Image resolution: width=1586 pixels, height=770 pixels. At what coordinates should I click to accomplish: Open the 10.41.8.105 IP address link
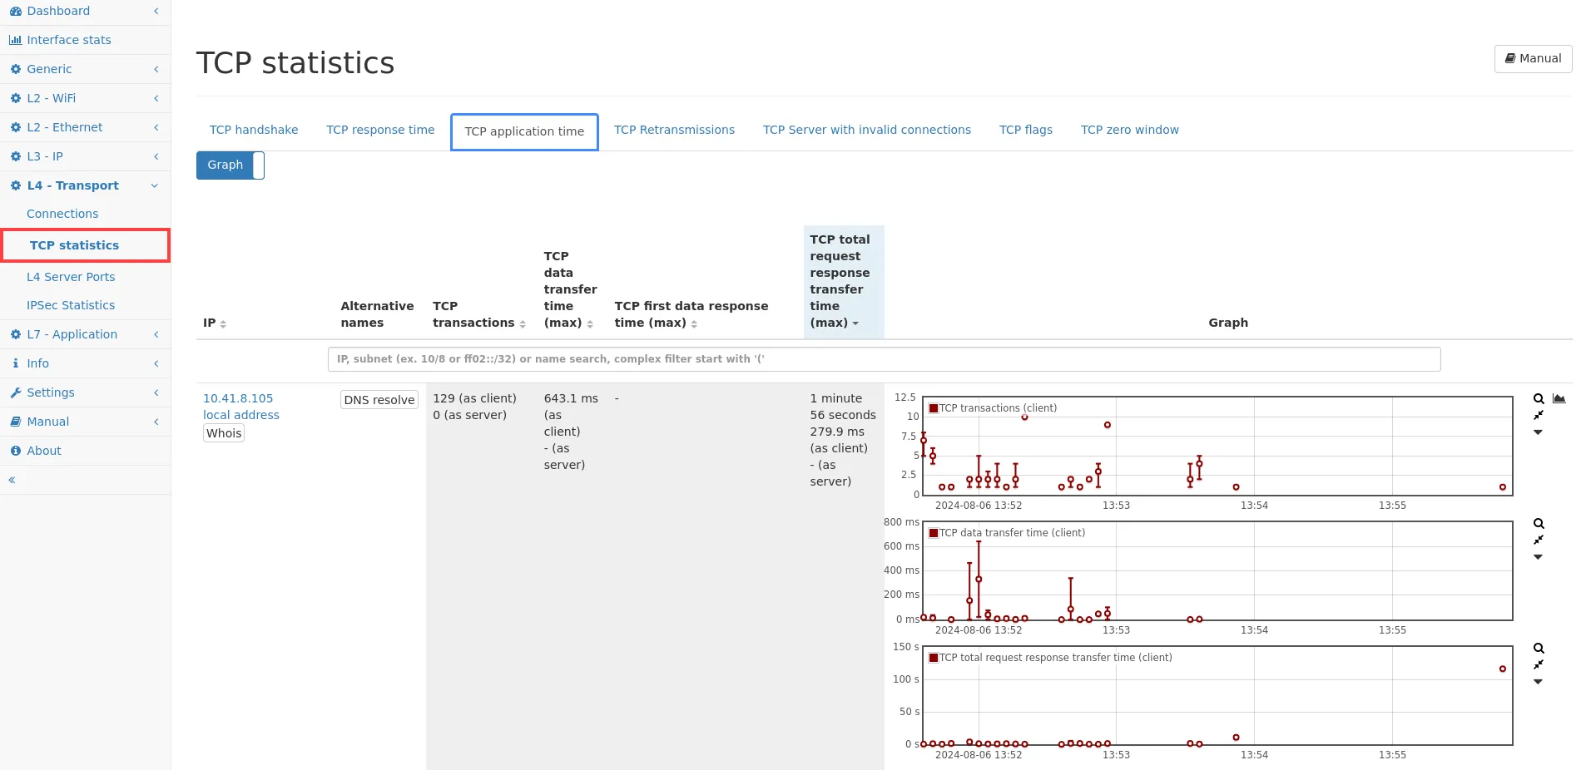238,398
